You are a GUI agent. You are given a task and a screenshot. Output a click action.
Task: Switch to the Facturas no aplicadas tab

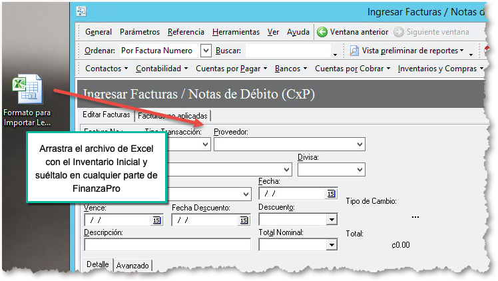tap(172, 116)
